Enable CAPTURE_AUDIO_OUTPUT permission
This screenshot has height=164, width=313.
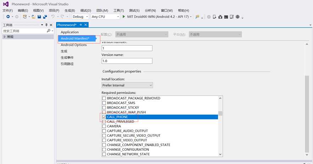click(x=104, y=131)
